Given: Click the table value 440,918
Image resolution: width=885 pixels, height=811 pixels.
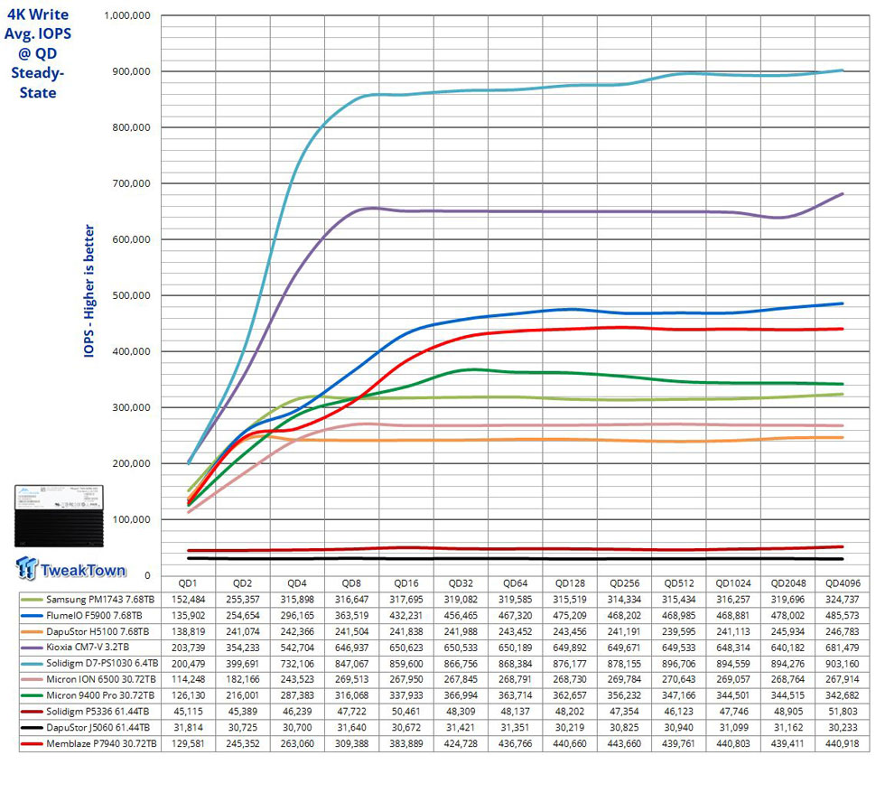Looking at the screenshot, I should [x=843, y=744].
